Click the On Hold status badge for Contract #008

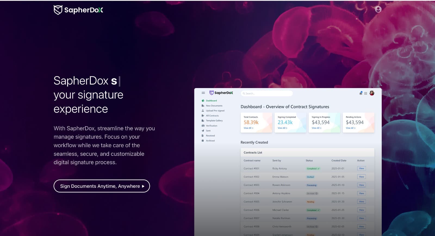point(312,227)
